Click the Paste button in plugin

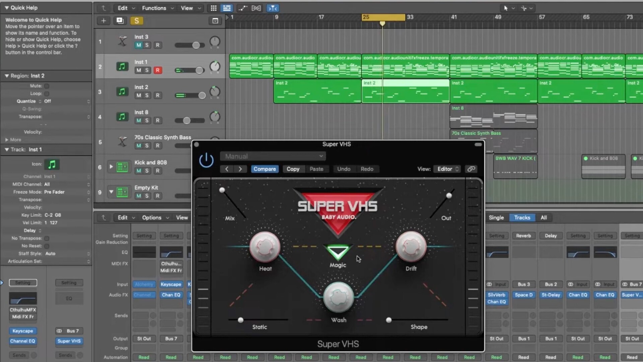click(x=316, y=169)
